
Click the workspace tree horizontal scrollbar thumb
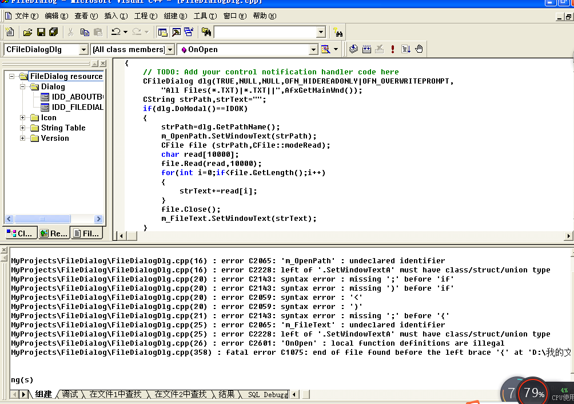pyautogui.click(x=42, y=219)
